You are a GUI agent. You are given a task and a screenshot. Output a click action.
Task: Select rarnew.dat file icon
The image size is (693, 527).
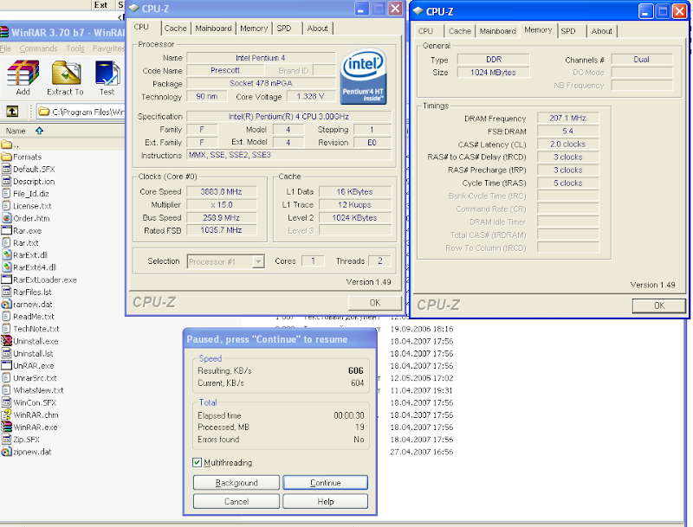6,304
